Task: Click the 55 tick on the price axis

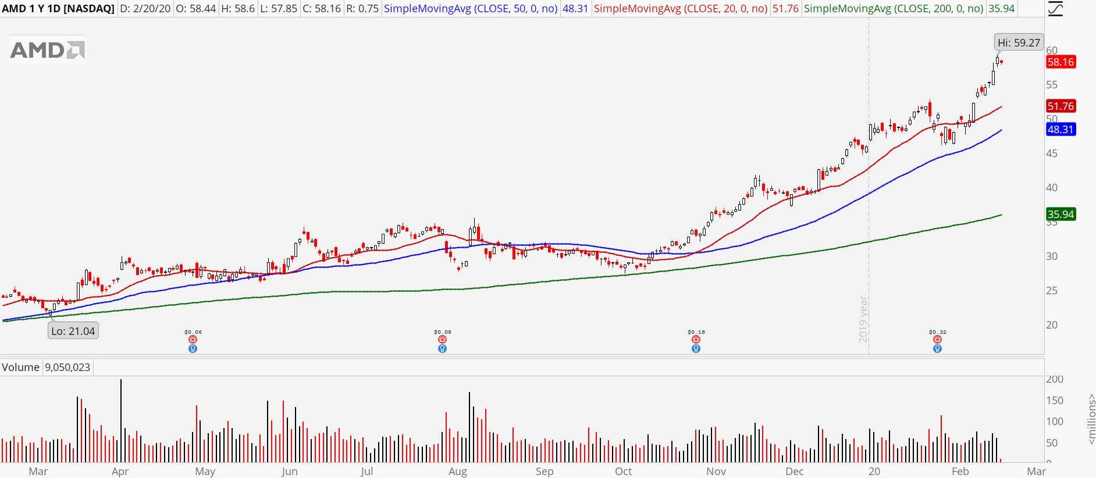Action: (x=1052, y=85)
